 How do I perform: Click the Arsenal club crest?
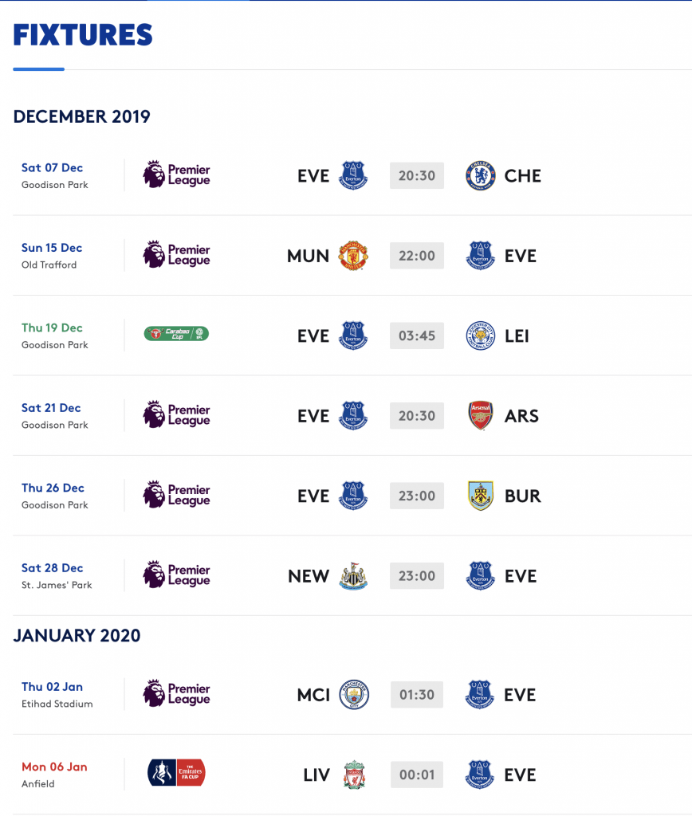[481, 415]
